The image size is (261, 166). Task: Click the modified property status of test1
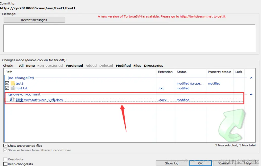click(214, 83)
